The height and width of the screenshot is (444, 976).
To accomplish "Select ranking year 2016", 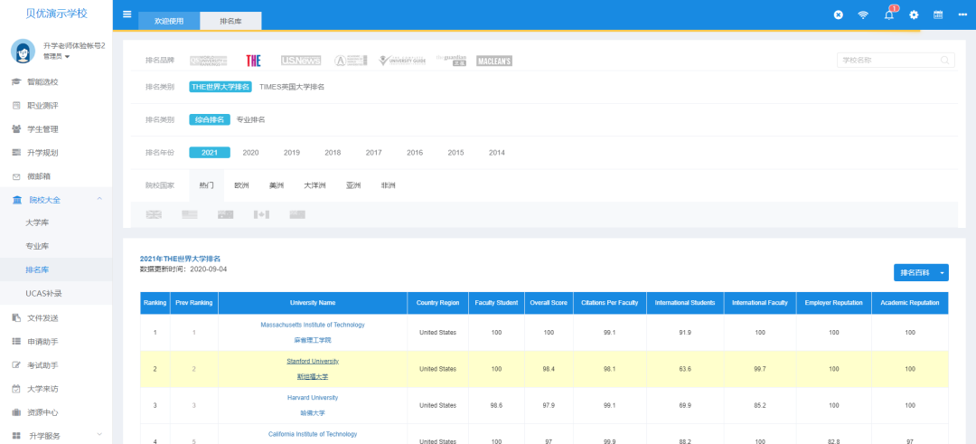I will coord(415,153).
